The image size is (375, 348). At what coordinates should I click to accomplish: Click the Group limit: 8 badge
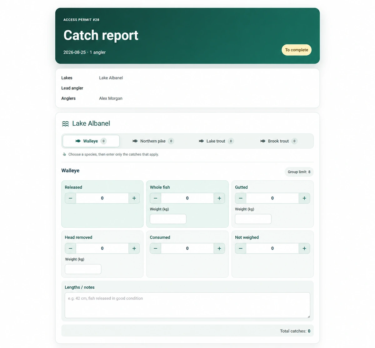click(299, 172)
